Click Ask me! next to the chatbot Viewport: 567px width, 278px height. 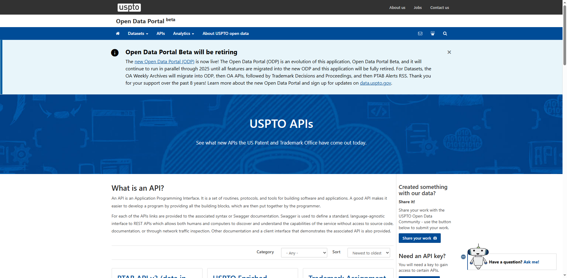531,262
